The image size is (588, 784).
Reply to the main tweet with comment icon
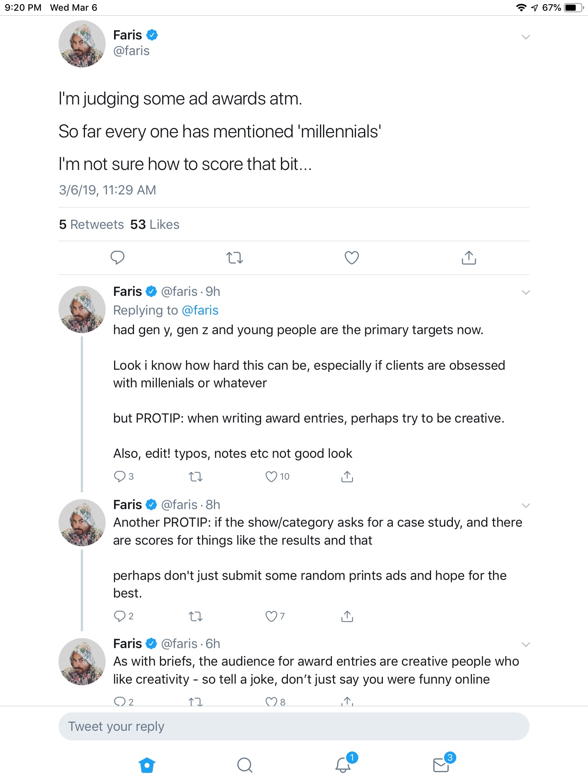(117, 258)
